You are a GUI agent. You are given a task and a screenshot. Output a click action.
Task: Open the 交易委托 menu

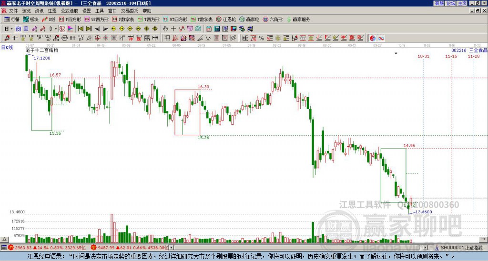(130, 11)
